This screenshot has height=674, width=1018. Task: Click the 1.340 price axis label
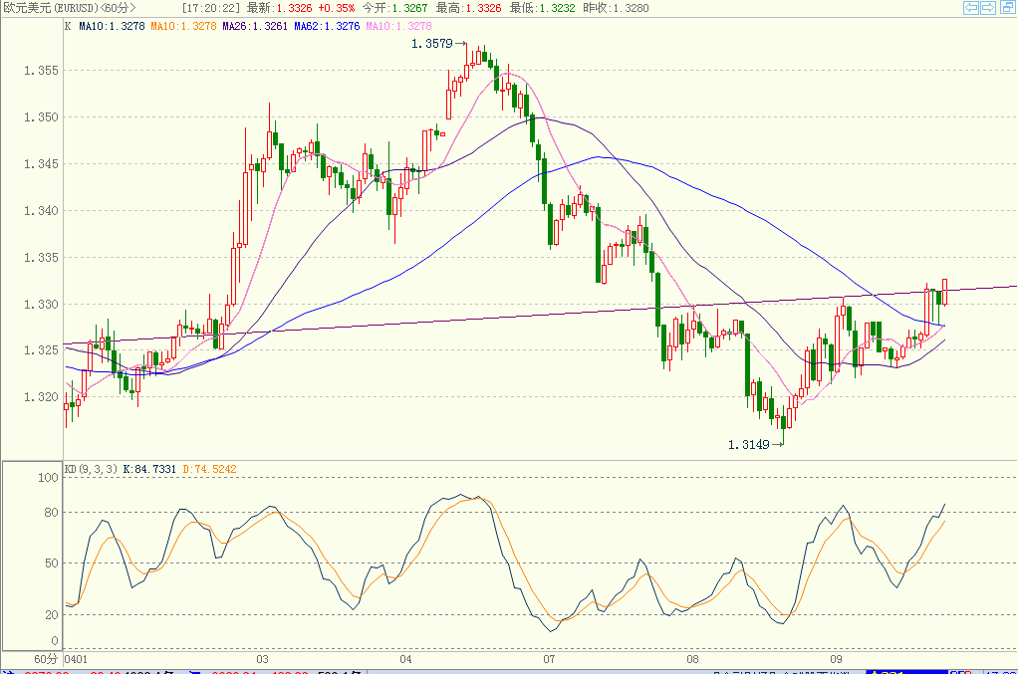(41, 211)
